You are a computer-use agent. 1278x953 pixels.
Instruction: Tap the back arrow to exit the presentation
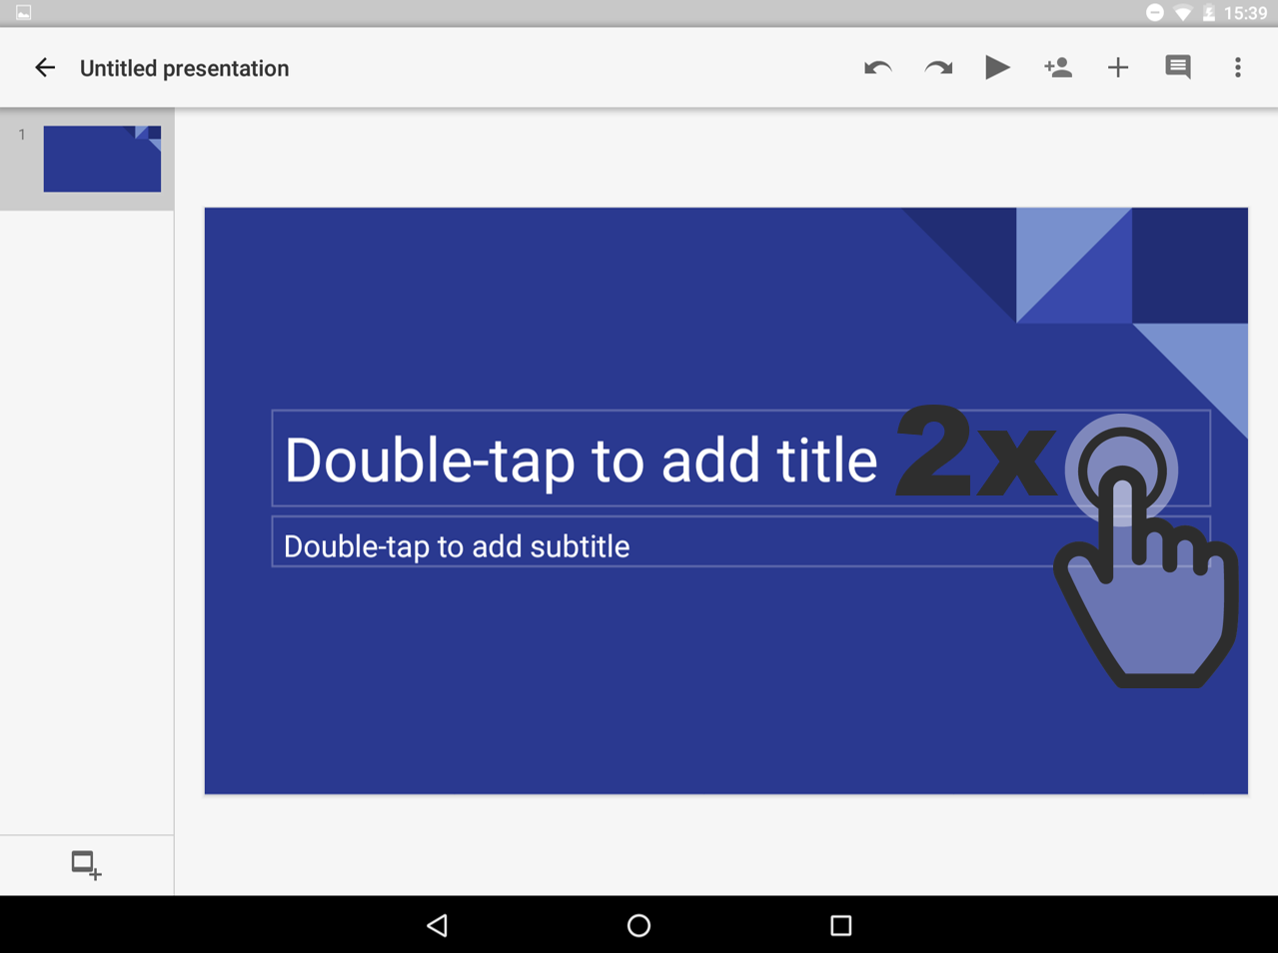pos(45,68)
